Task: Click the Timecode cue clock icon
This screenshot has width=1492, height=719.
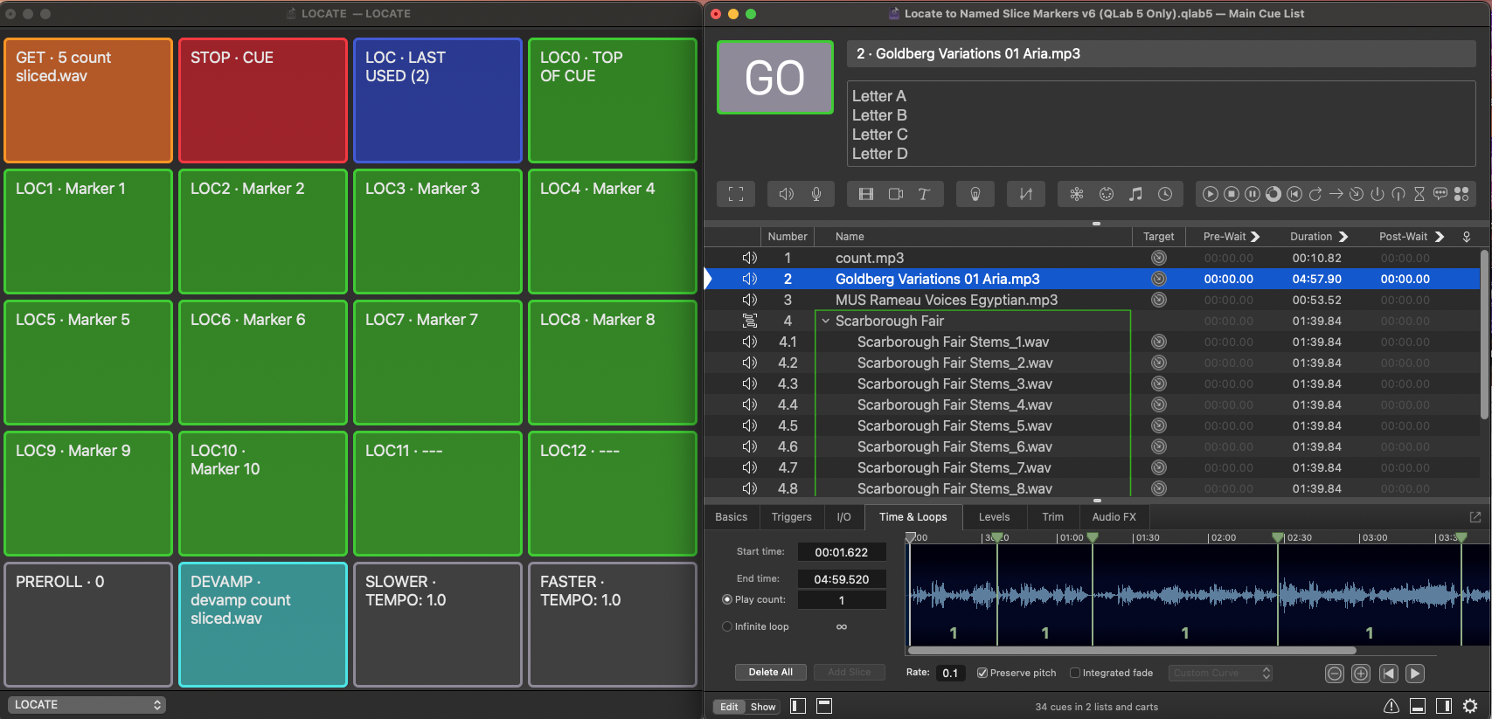Action: [x=1165, y=194]
